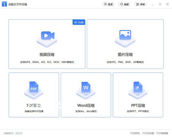Select the PPT压缩 card title
Screen dimensions: 172x137
click(x=138, y=105)
